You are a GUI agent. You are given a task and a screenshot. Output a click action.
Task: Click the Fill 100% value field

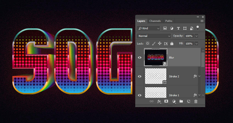coord(189,43)
